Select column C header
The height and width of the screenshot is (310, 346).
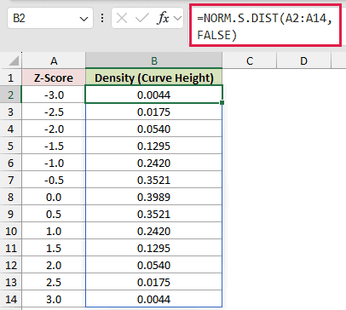click(x=250, y=60)
